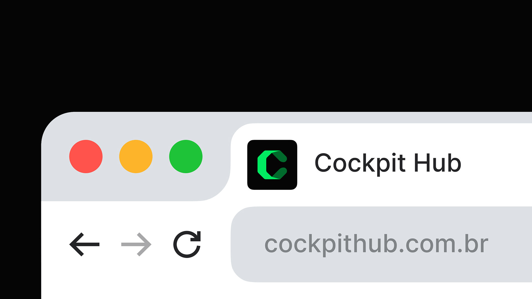Image resolution: width=532 pixels, height=299 pixels.
Task: Focus the cockpithub.com.br address bar
Action: click(x=381, y=244)
